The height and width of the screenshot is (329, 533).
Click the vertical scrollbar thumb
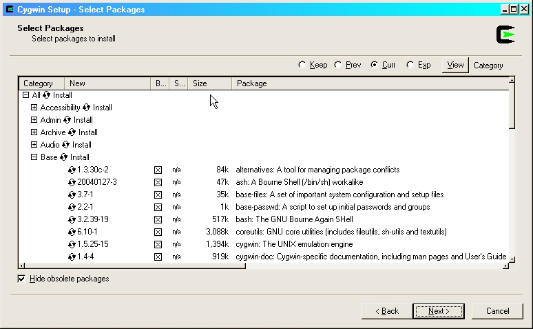(x=512, y=106)
